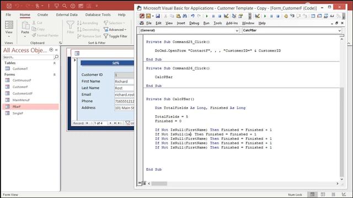Select the PBarF form in navigation pane
Viewport: 353px width, 198px height.
[30, 107]
